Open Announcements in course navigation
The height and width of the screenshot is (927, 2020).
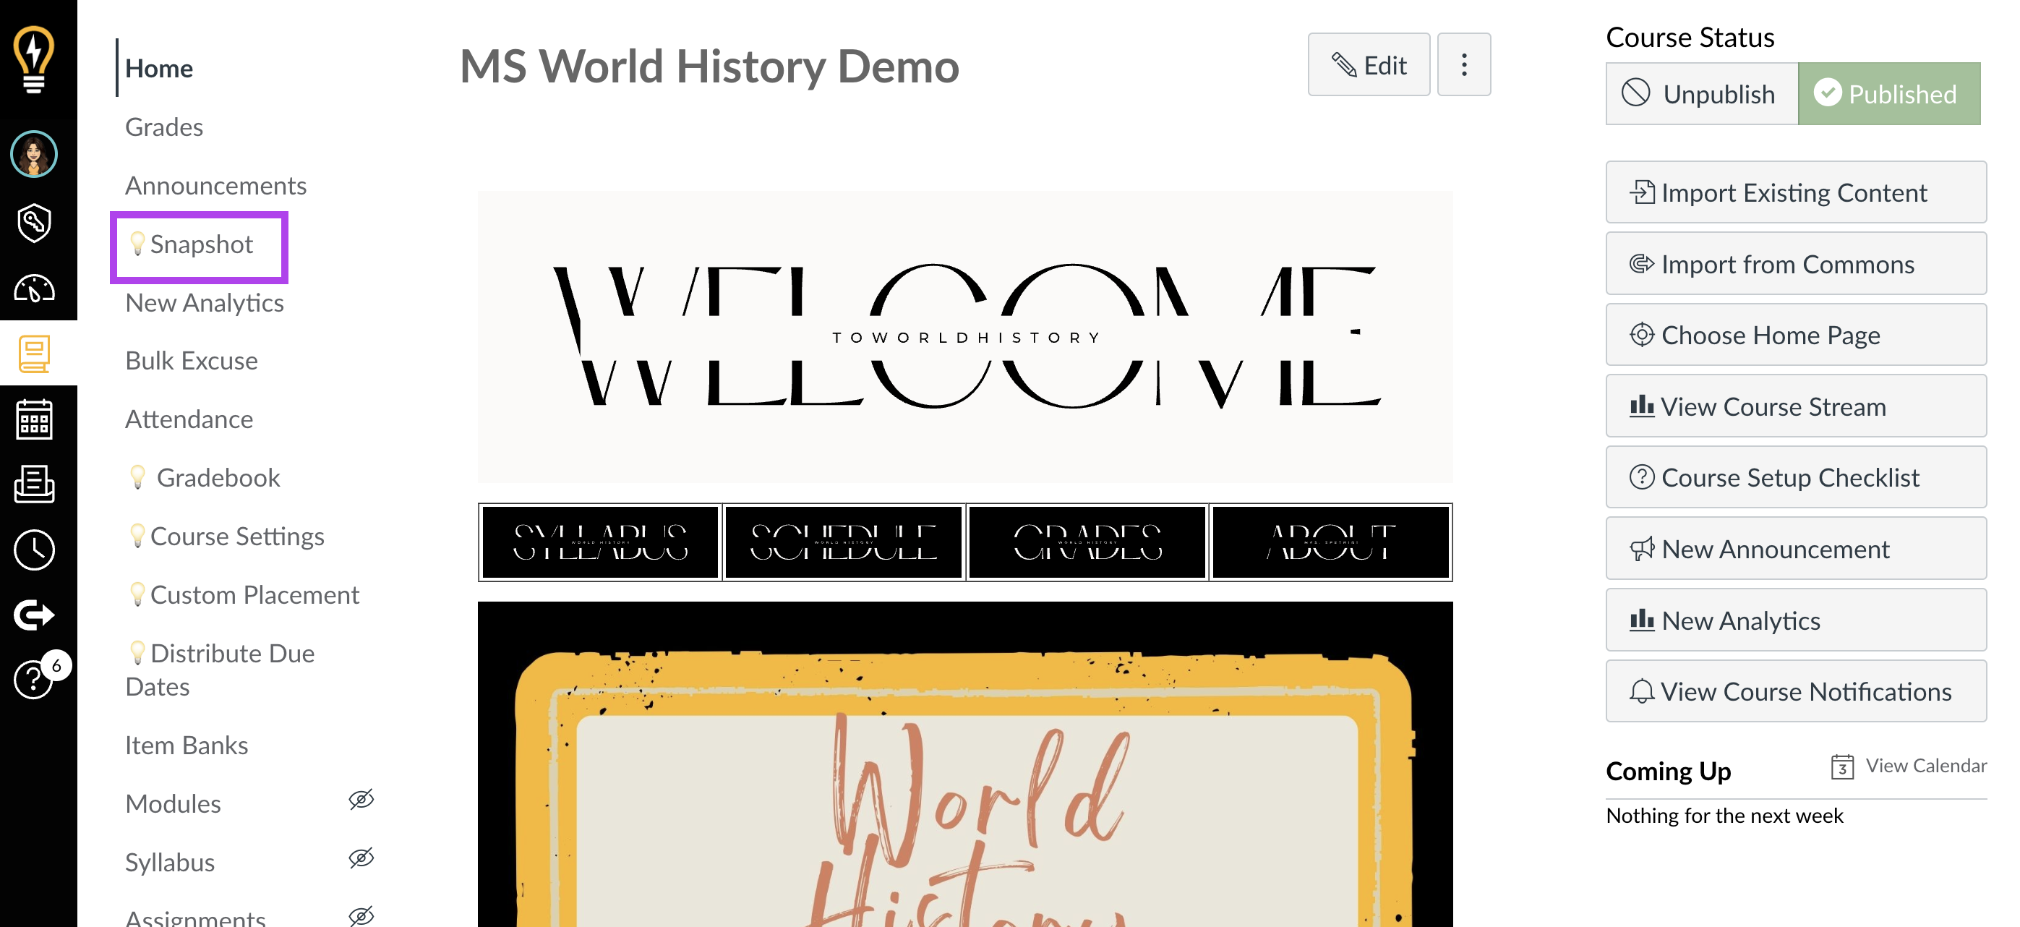pyautogui.click(x=215, y=185)
